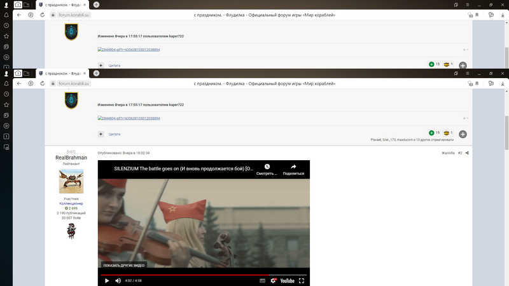Viewport: 509px width, 286px height.
Task: Click tab groups icon in lower window
Action: click(27, 73)
